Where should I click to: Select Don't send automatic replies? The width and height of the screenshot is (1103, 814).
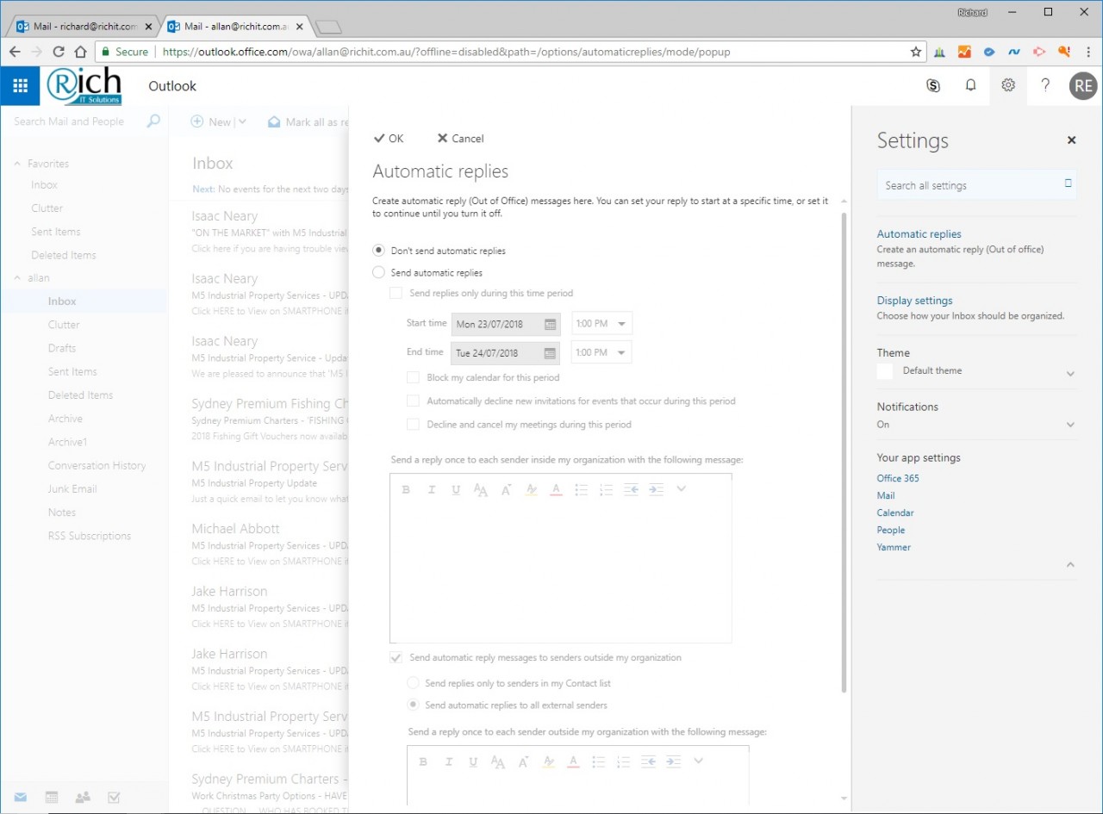coord(378,251)
